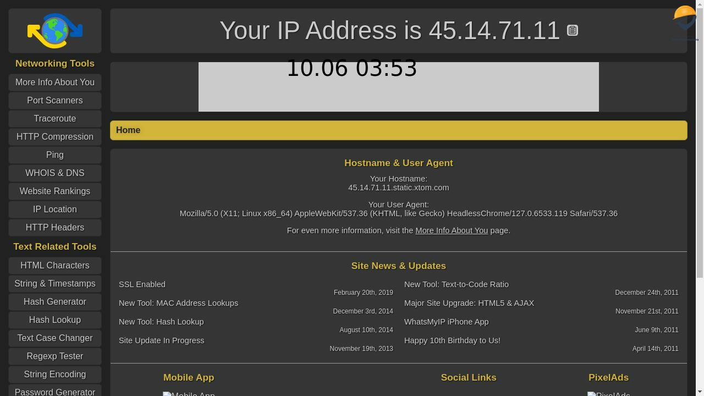Select Regexp Tester in the sidebar
This screenshot has height=396, width=704.
coord(55,356)
